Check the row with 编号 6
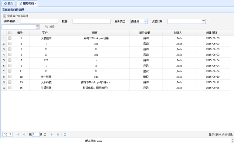234x143 pixels. coord(10,55)
